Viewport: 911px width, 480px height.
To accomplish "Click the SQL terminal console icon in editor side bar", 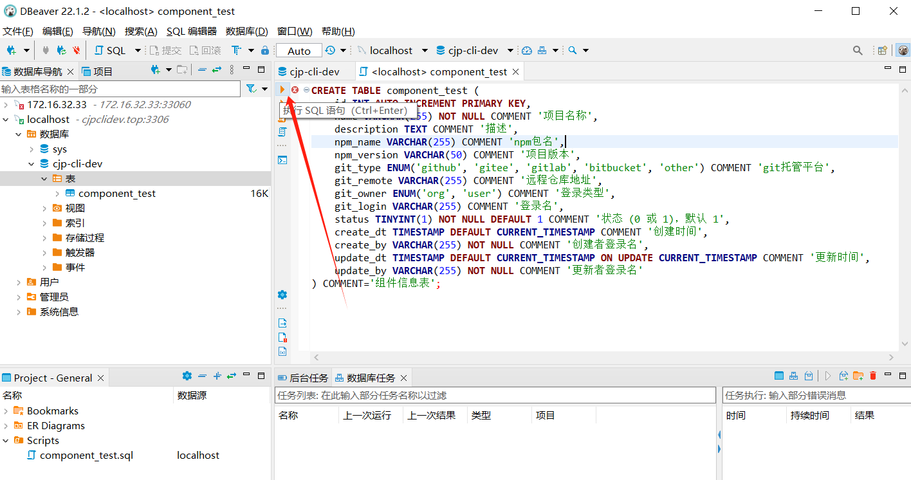I will click(282, 160).
